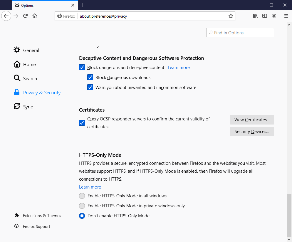Uncheck Block dangerous and deceptive content

coord(82,68)
